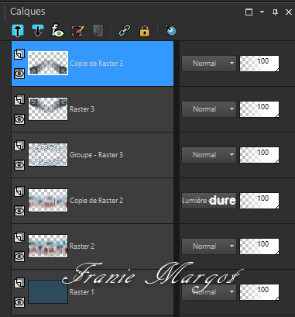Click the Raster 2 layer type icon
The image size is (295, 317).
click(x=19, y=237)
